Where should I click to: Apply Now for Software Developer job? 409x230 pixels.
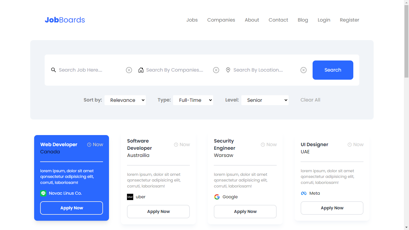(x=158, y=211)
